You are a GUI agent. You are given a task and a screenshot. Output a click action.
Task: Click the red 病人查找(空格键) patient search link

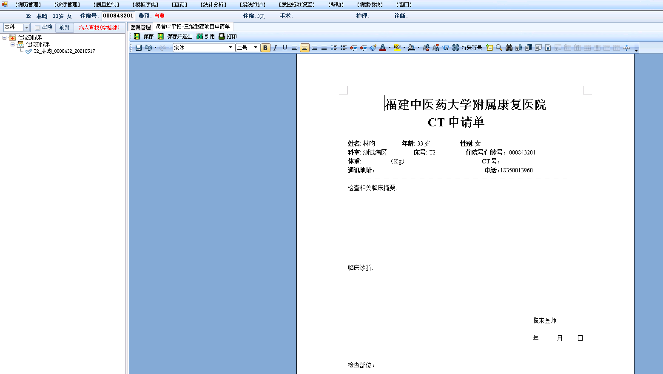pyautogui.click(x=99, y=28)
